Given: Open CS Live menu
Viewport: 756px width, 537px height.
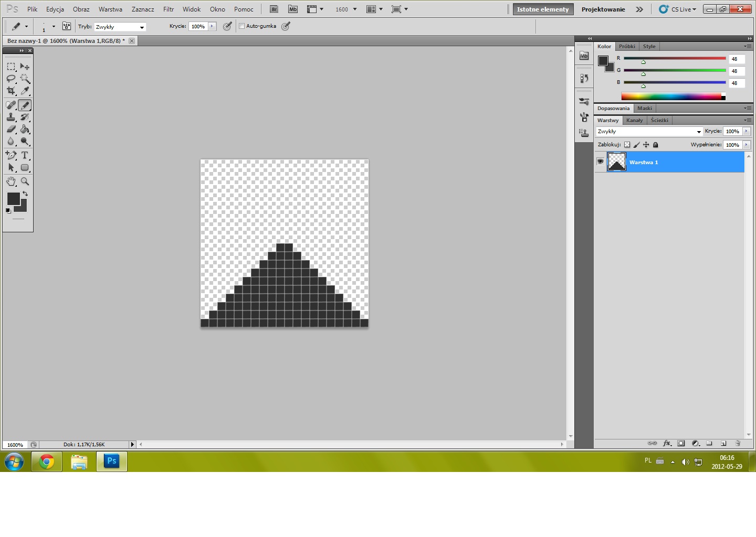Looking at the screenshot, I should click(x=678, y=9).
